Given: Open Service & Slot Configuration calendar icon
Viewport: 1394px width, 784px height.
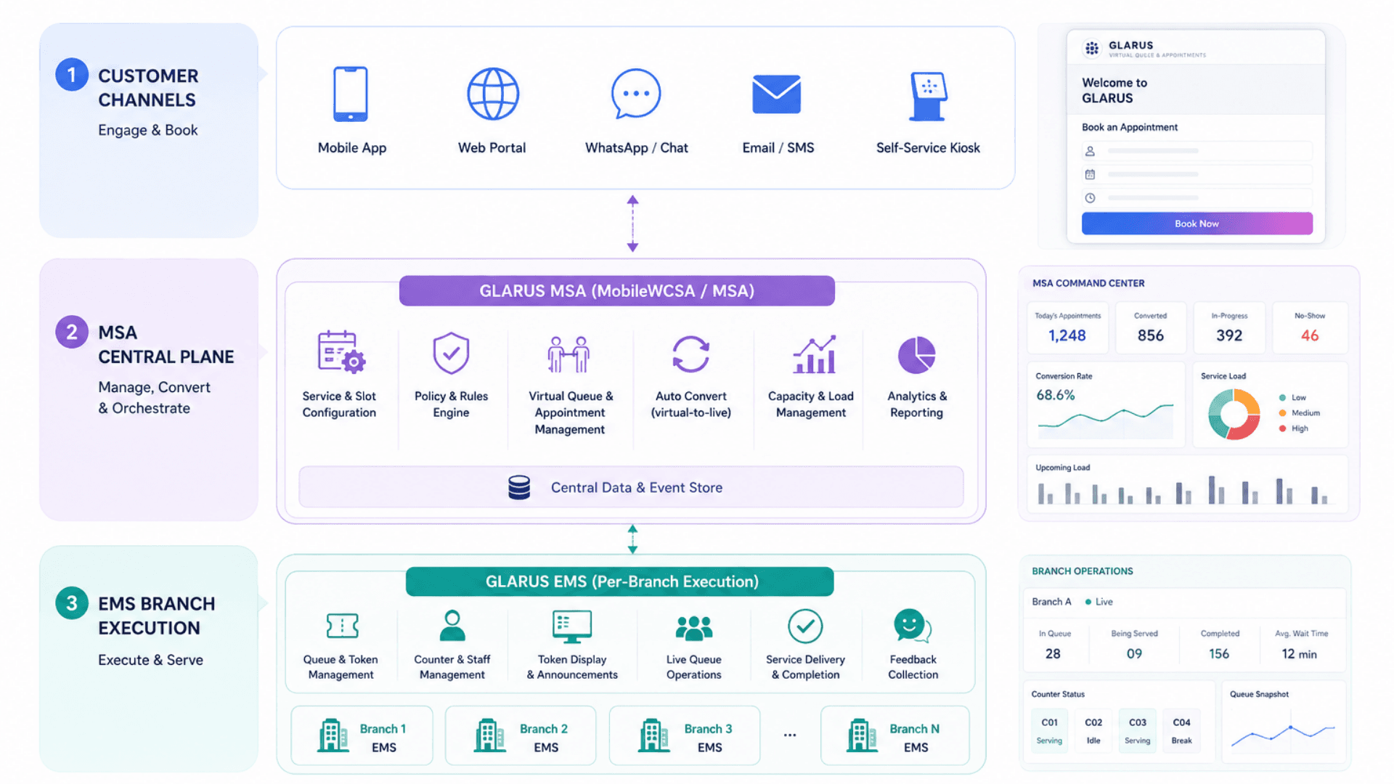Looking at the screenshot, I should (x=341, y=352).
